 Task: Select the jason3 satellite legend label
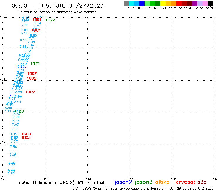pos(144,182)
